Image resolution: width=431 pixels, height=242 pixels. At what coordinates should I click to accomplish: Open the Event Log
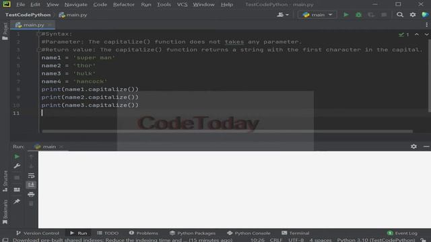pyautogui.click(x=402, y=233)
